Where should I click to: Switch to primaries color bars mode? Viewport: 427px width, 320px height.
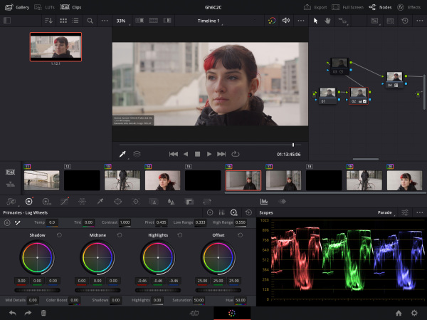[221, 212]
